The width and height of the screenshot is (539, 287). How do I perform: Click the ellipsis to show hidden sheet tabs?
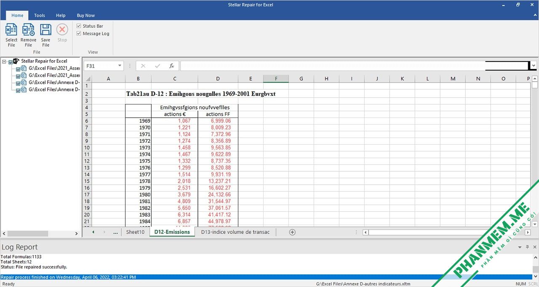pyautogui.click(x=115, y=232)
